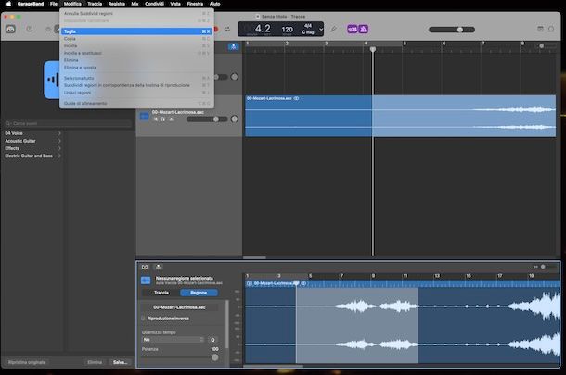Choose Copia from the Modifica menu

click(x=136, y=39)
